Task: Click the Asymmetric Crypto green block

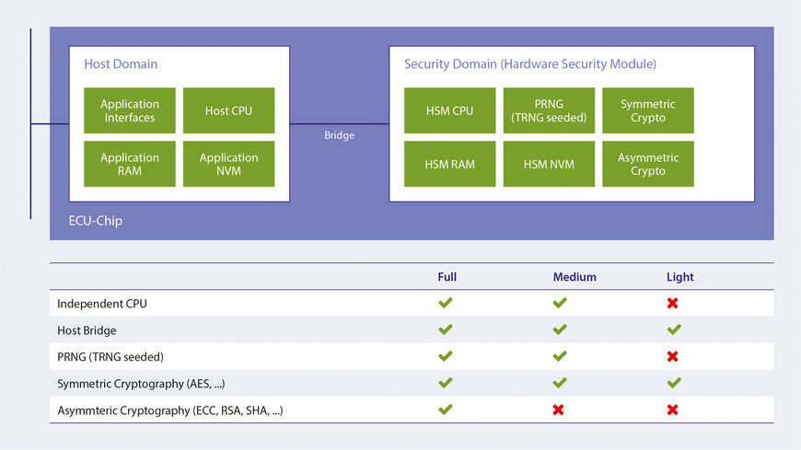Action: pyautogui.click(x=648, y=165)
